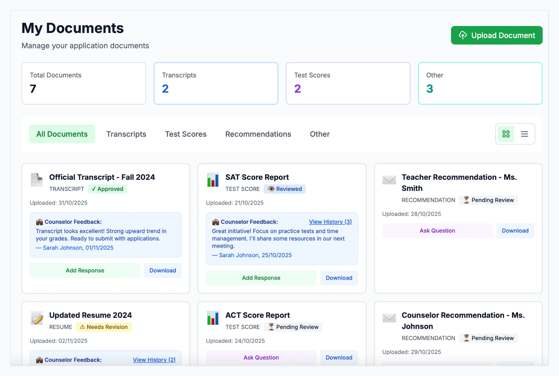Open the Recommendations filter tab
This screenshot has width=559, height=376.
tap(258, 134)
